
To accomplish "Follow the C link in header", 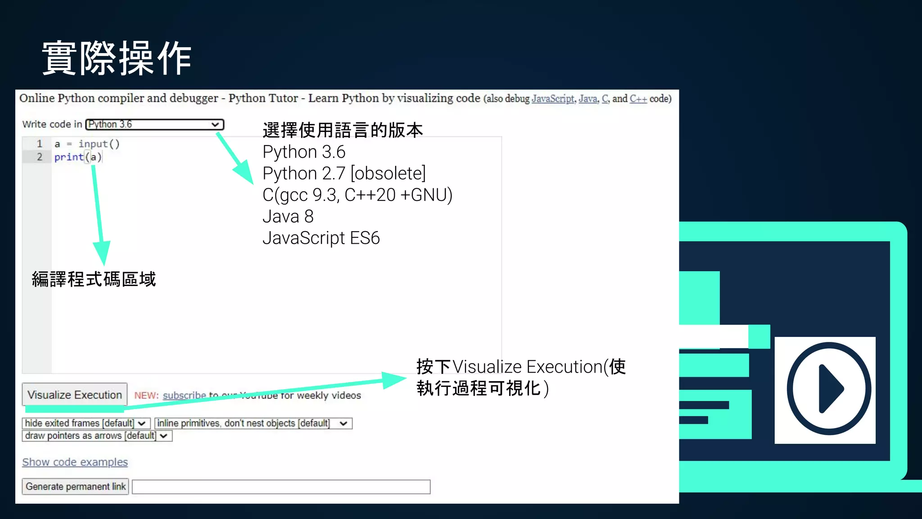I will click(x=605, y=98).
